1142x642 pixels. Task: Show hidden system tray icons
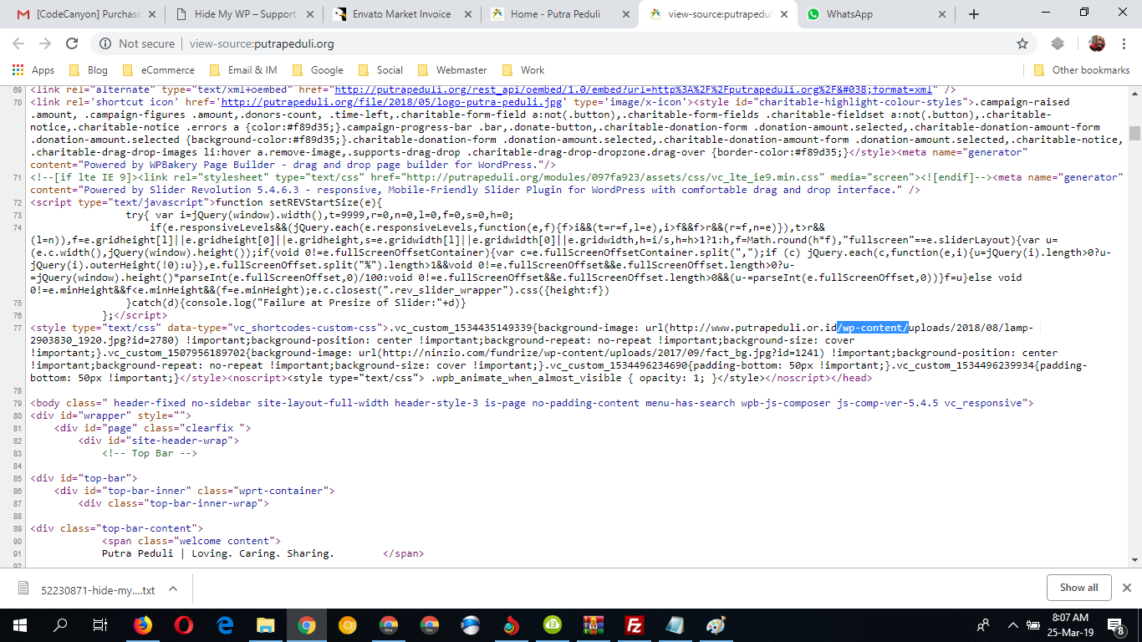click(1013, 625)
